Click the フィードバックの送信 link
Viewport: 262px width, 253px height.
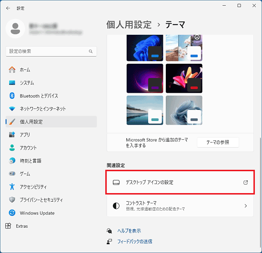pyautogui.click(x=135, y=242)
